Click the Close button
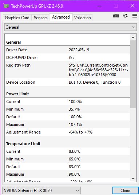 (x=125, y=191)
